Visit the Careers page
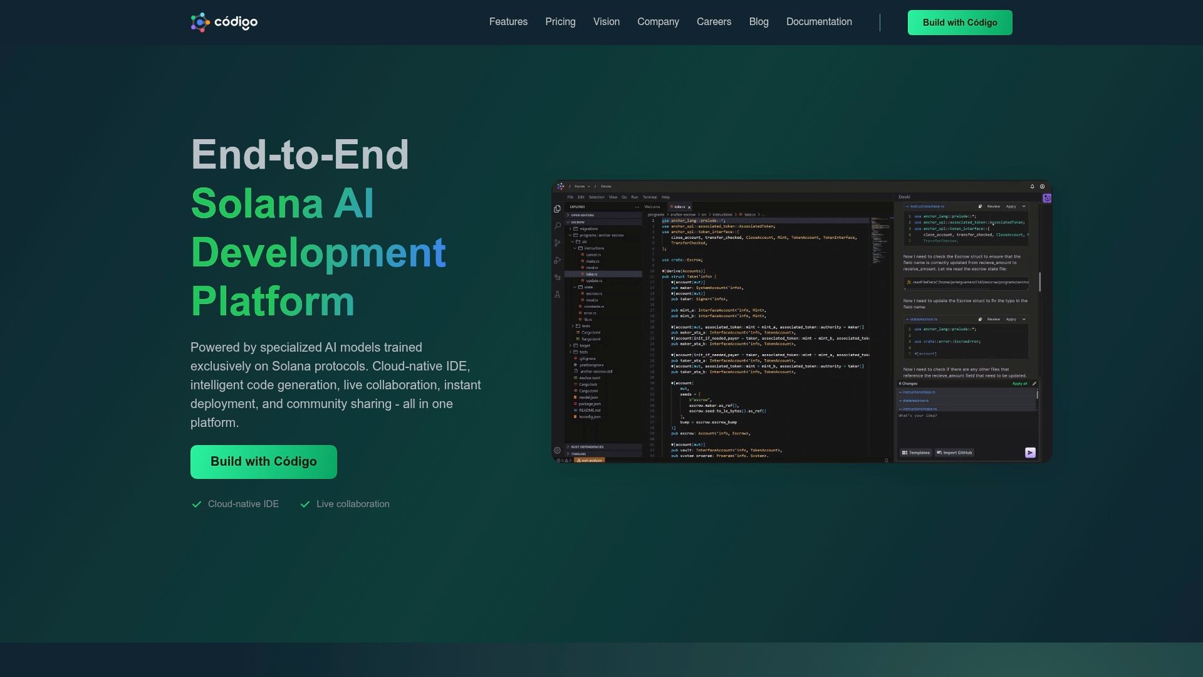Screen dimensions: 1203x677 (714, 22)
